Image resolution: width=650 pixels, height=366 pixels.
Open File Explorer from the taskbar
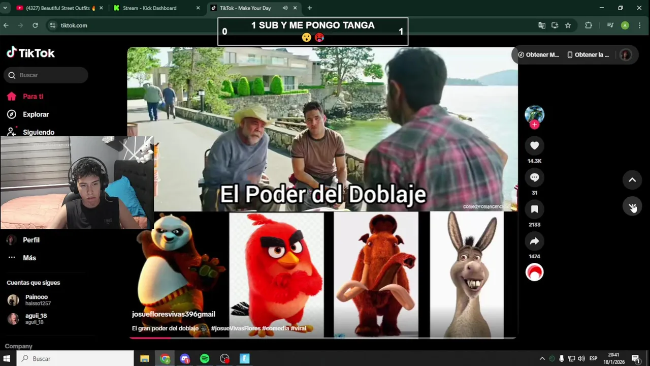[145, 358]
